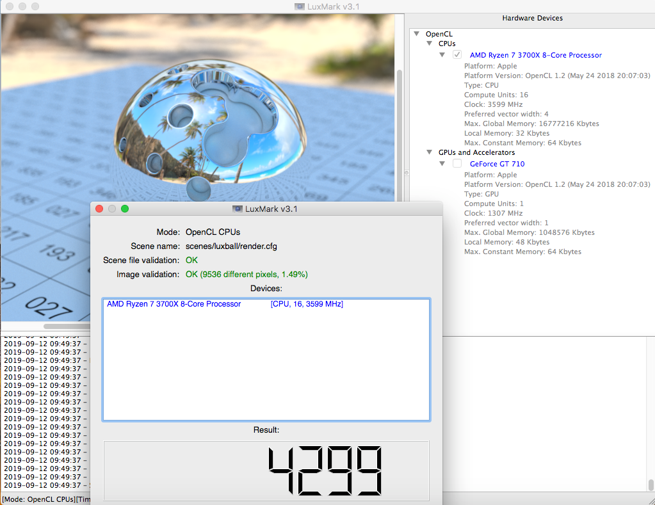Click CPU Compute Units: 16 row
This screenshot has height=505, width=655.
tap(496, 95)
